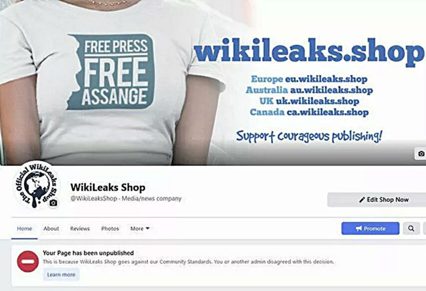Open the WikiLeaks Shop profile logo
The image size is (426, 291).
(x=36, y=185)
